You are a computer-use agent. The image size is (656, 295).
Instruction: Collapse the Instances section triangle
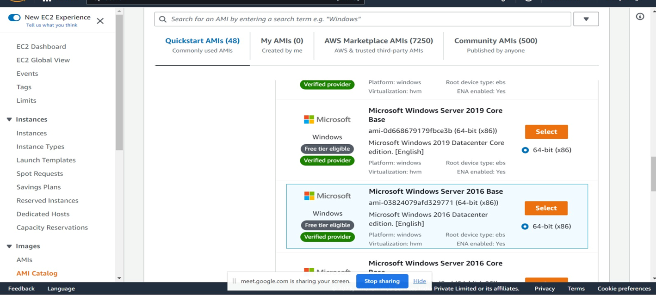pos(9,119)
